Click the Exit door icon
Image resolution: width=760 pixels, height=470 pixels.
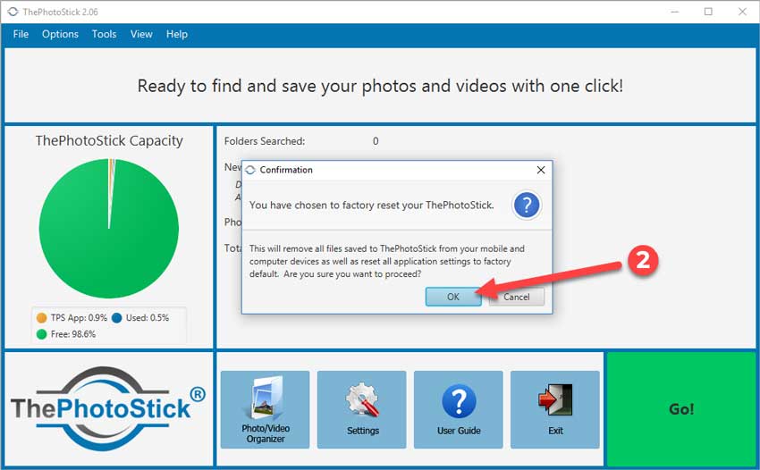pyautogui.click(x=555, y=400)
